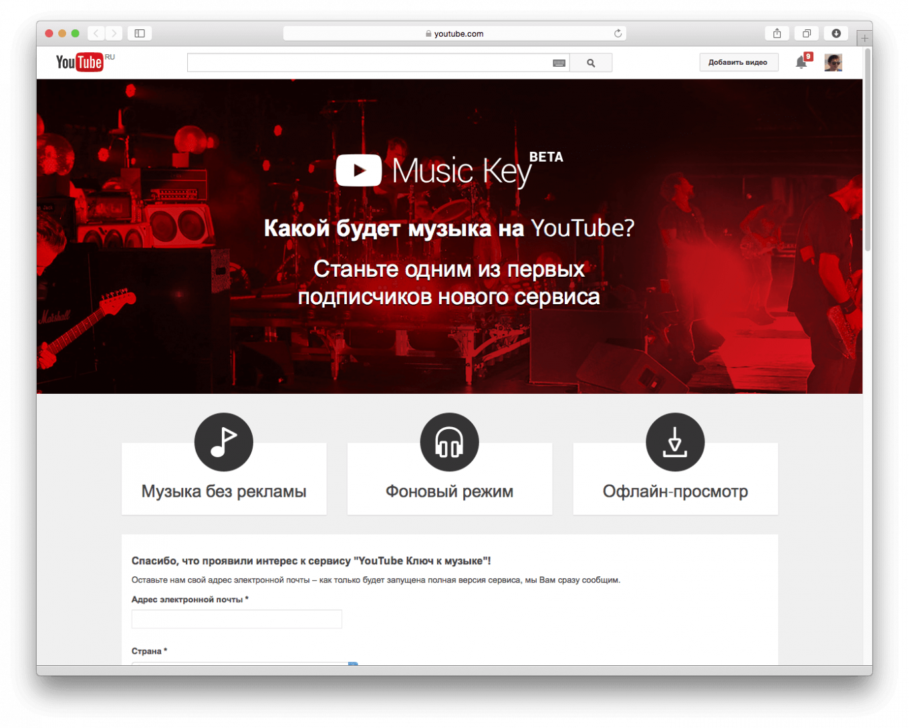This screenshot has height=728, width=909.
Task: Toggle the Safari sidebar
Action: click(140, 33)
